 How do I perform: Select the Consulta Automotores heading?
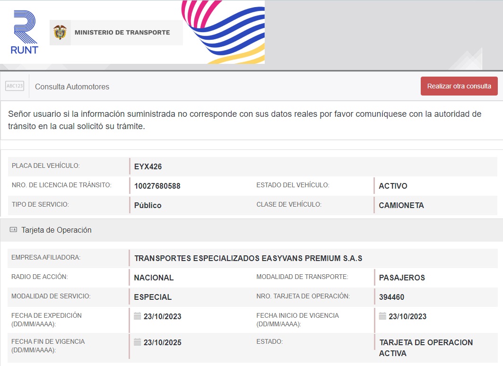click(x=72, y=87)
